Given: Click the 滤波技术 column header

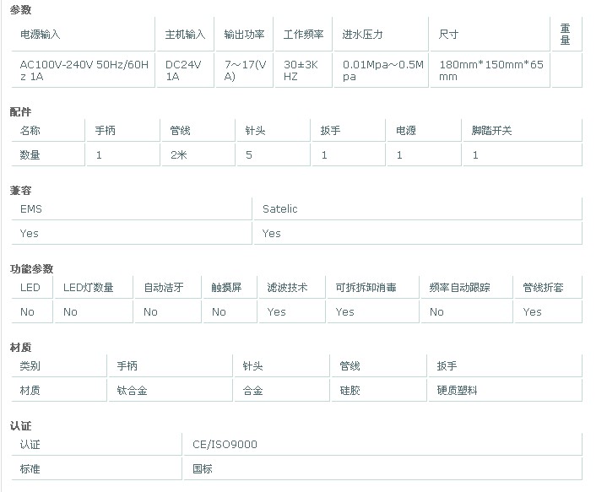Looking at the screenshot, I should [x=287, y=288].
